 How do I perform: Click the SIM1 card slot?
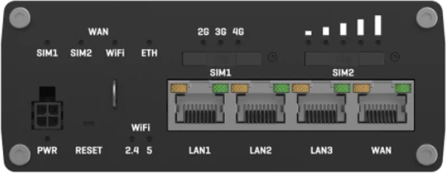222,58
